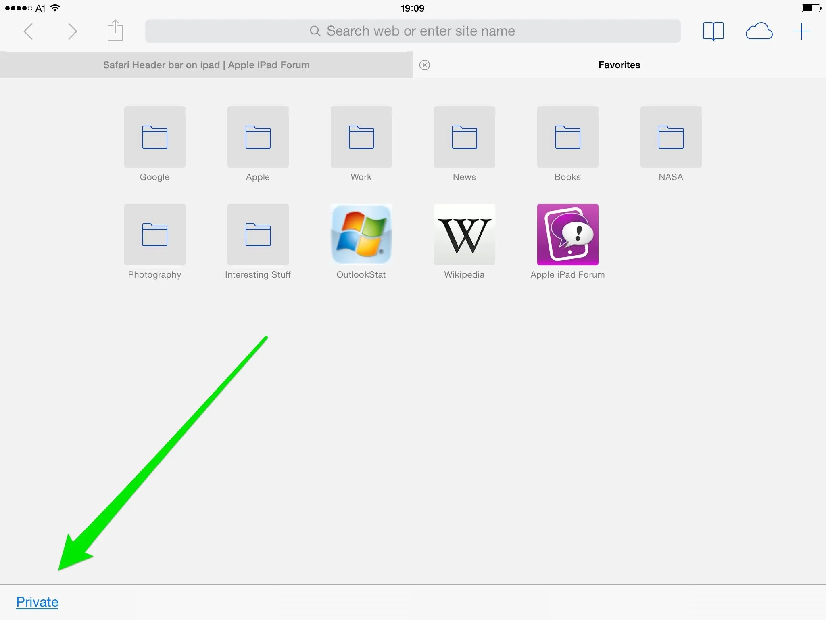
Task: Open the Wikipedia favorite
Action: point(464,235)
